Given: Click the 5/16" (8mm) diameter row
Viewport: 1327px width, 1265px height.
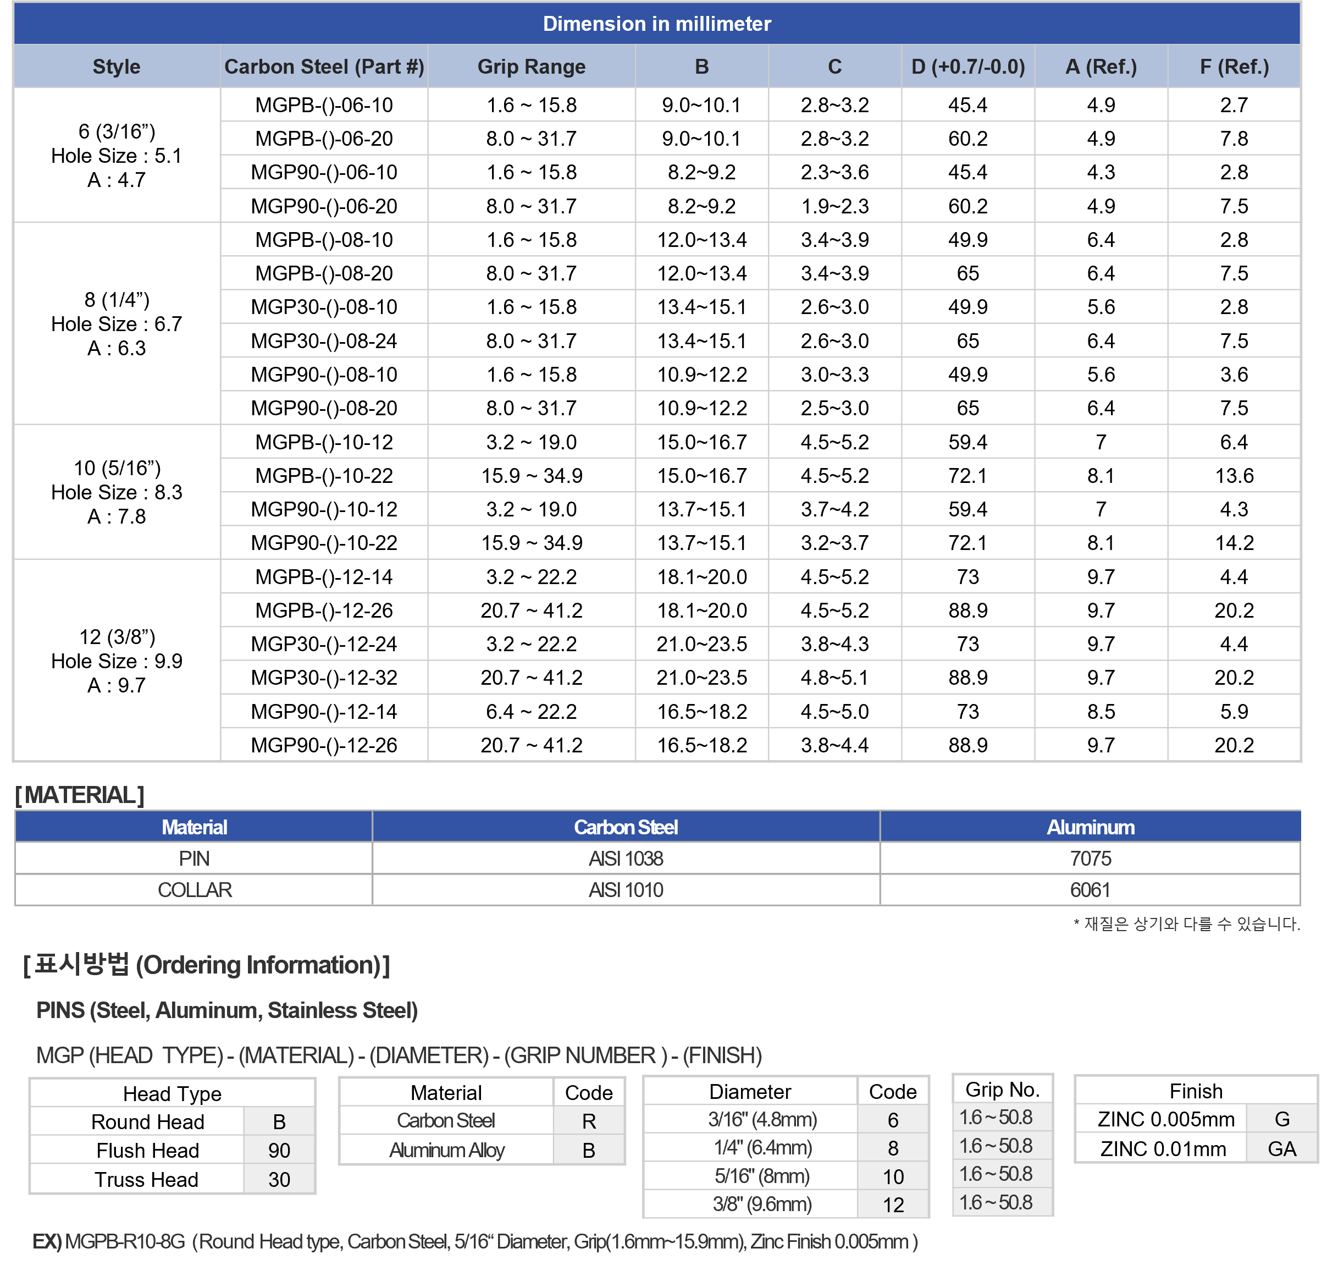Looking at the screenshot, I should tap(786, 1176).
